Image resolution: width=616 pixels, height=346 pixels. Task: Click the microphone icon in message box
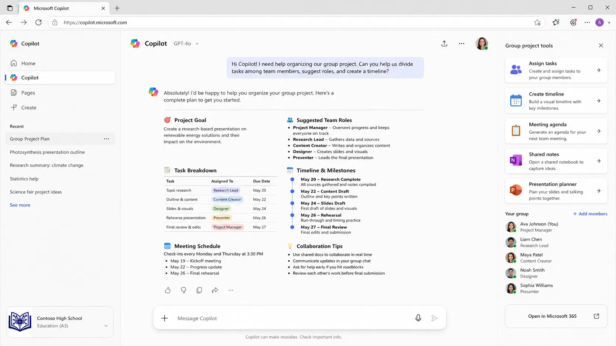coord(418,318)
